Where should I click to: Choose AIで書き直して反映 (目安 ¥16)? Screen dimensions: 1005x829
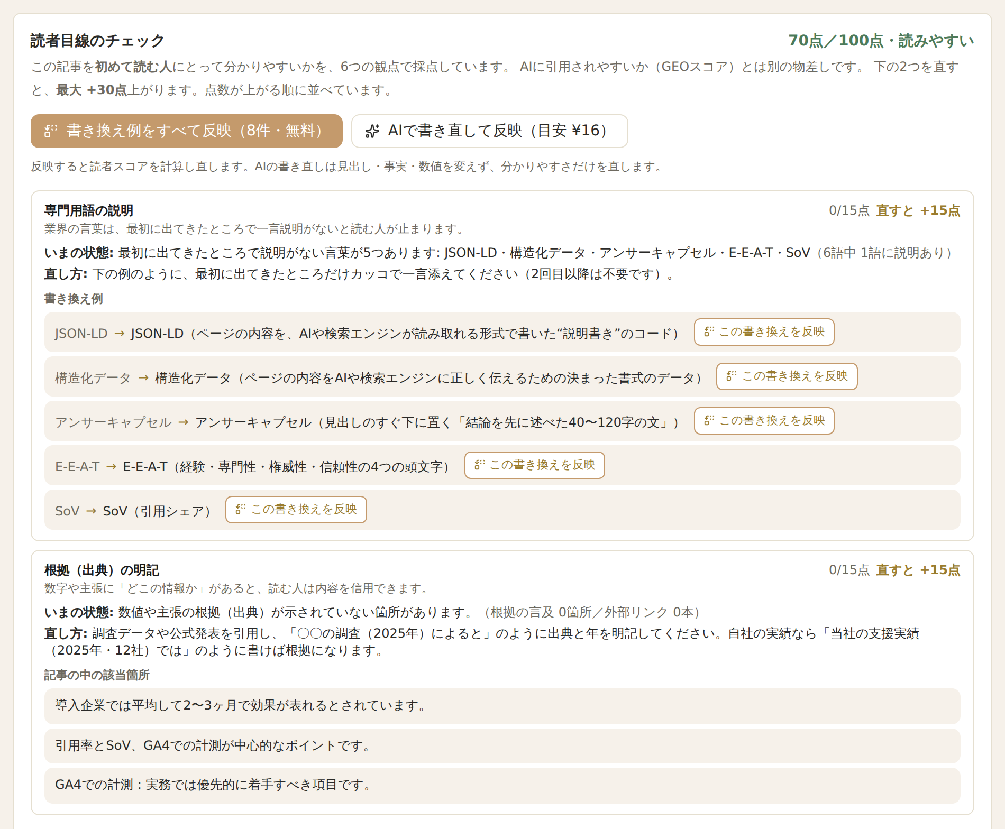[x=490, y=131]
